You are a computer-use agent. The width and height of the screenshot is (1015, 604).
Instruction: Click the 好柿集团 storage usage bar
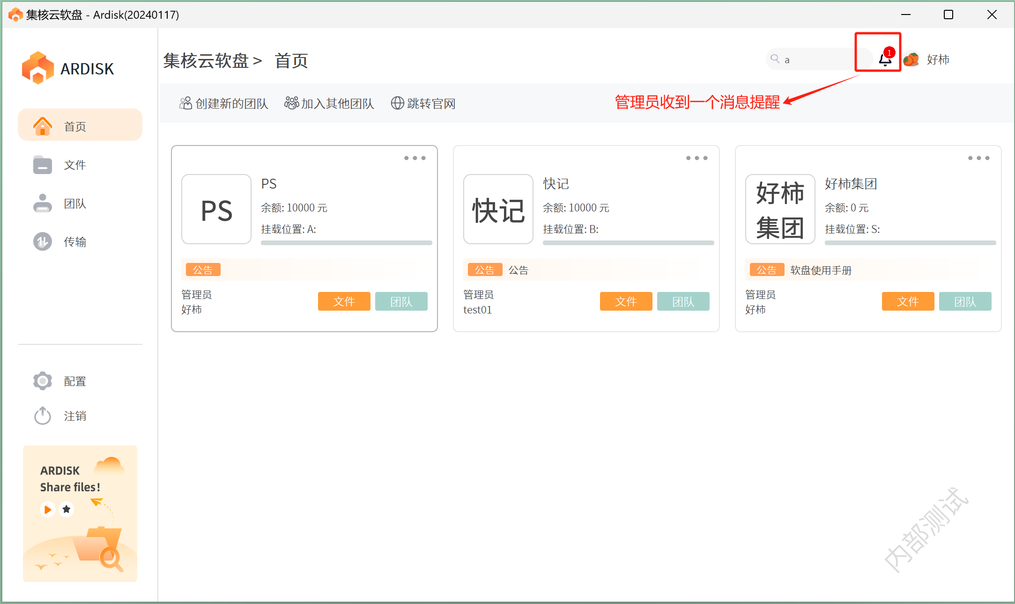pos(910,243)
